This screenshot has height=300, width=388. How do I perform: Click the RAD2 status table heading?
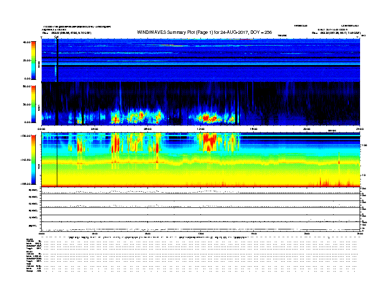coord(30,239)
